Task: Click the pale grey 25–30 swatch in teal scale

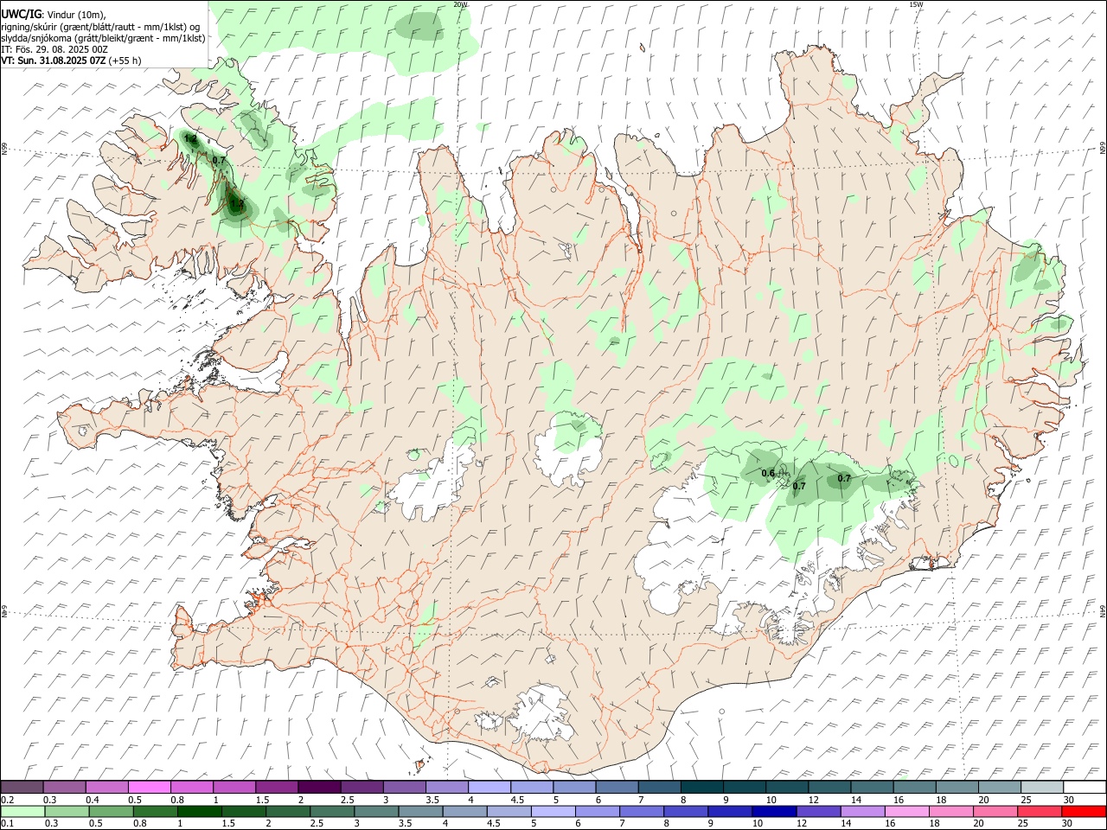Action: point(1042,788)
